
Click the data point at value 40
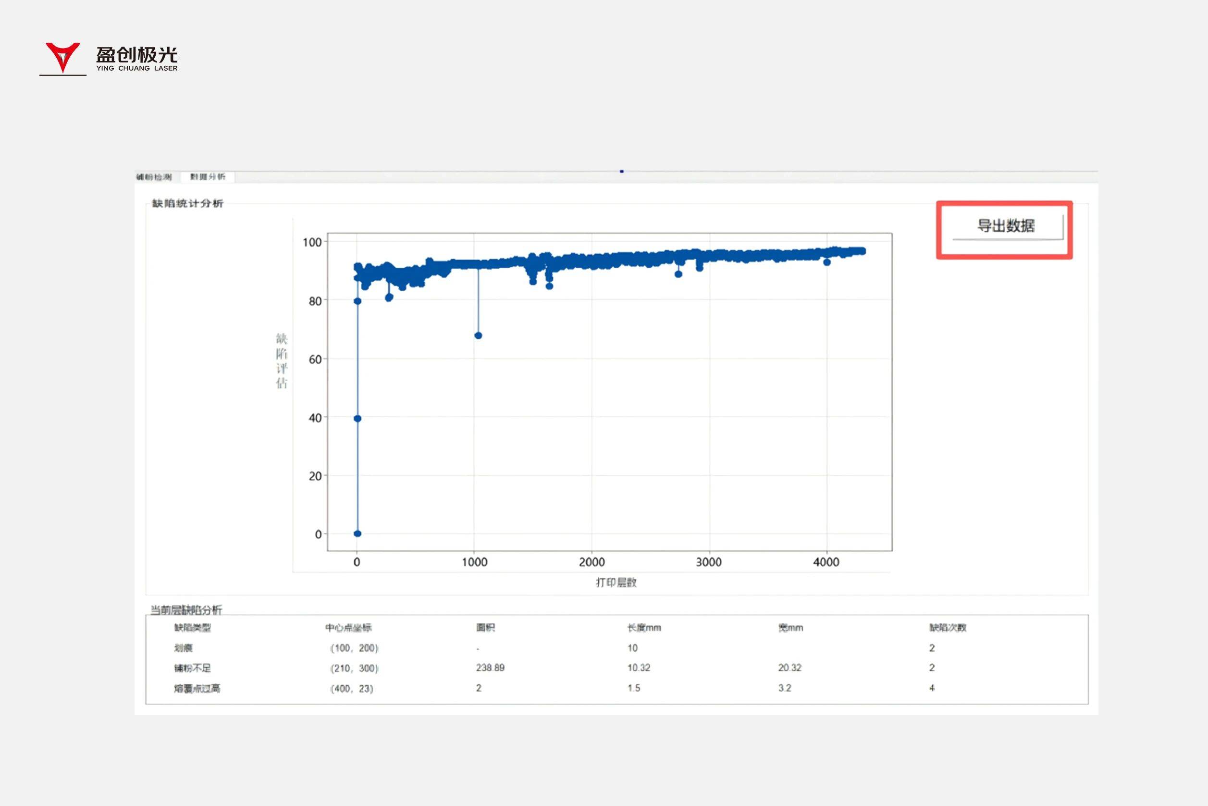pos(357,419)
